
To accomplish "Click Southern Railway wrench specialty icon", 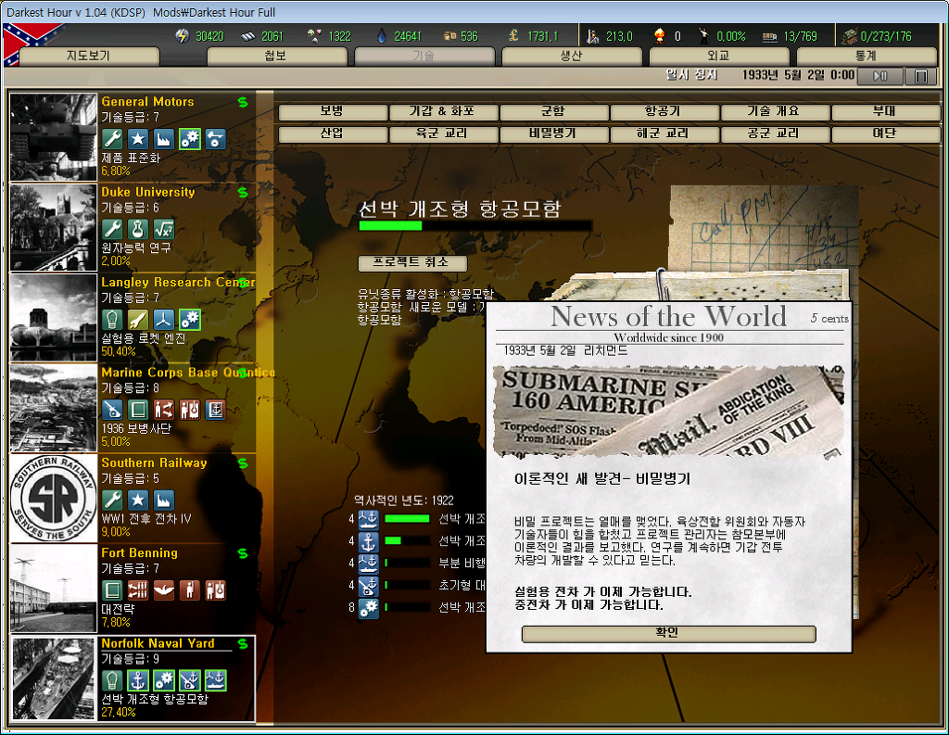I will click(112, 501).
